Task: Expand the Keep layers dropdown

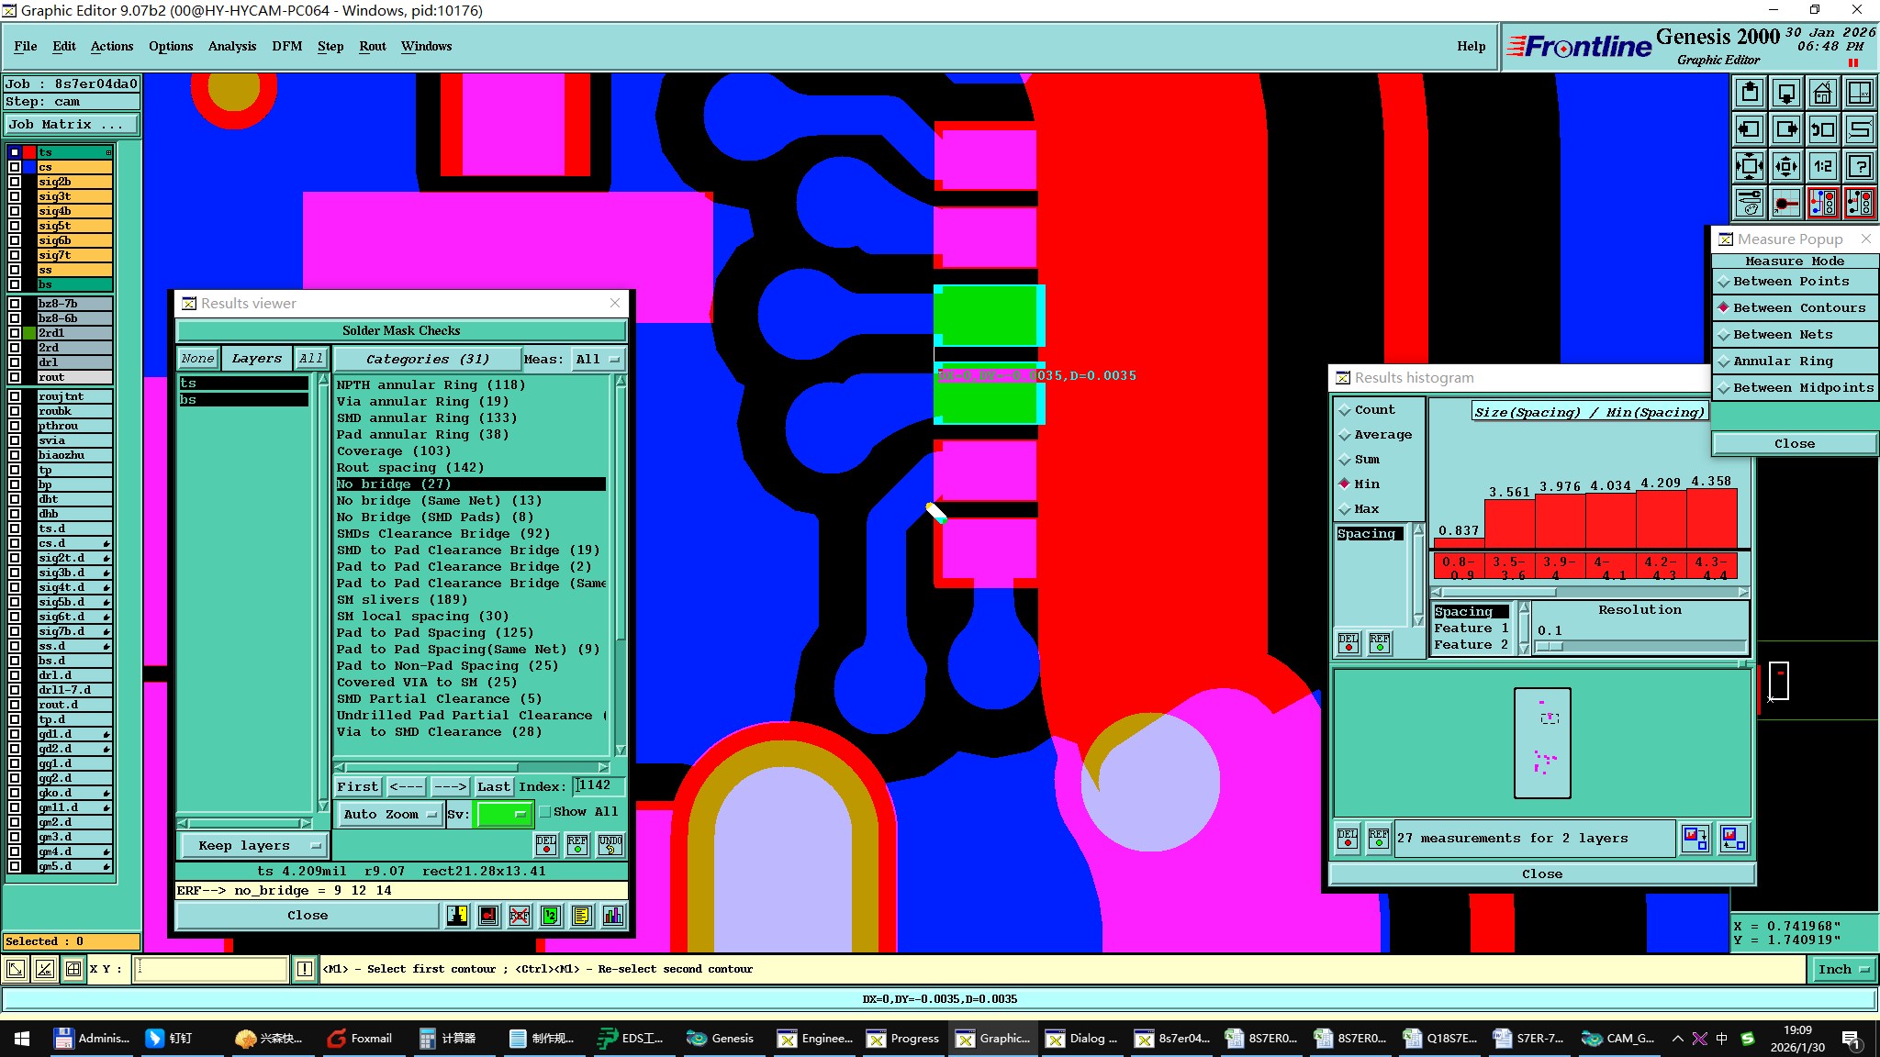Action: coord(252,845)
